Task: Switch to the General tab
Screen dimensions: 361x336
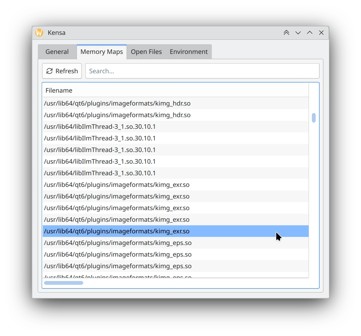Action: click(57, 52)
